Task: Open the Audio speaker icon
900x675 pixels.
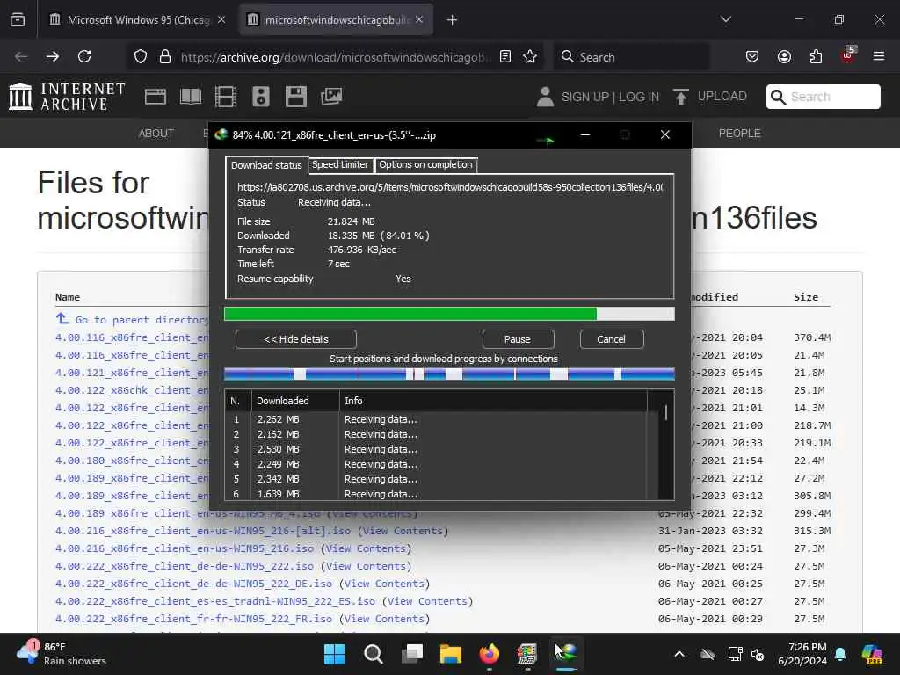Action: point(260,97)
